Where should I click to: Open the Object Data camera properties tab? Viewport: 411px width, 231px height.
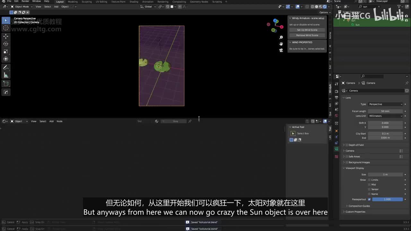pos(337,149)
